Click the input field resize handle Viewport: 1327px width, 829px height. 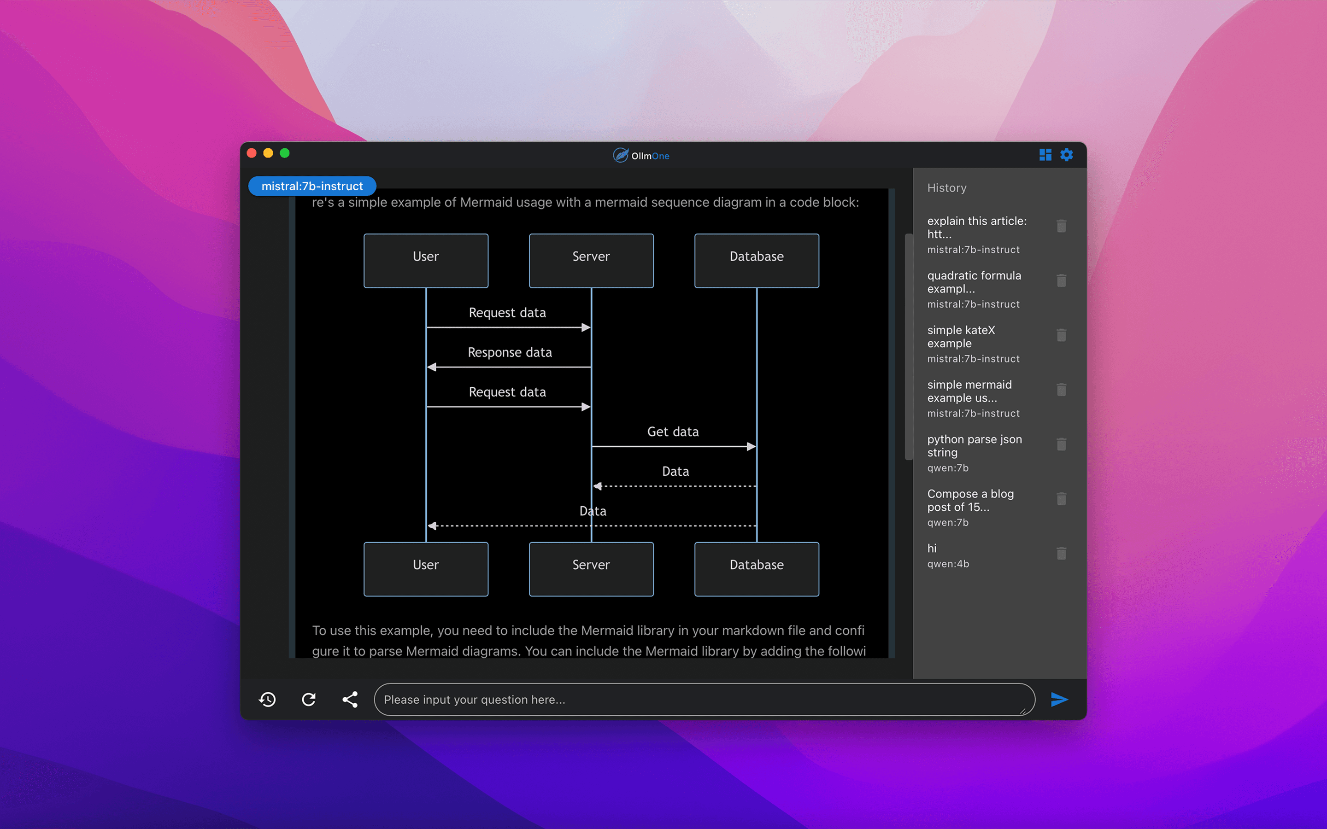1023,711
